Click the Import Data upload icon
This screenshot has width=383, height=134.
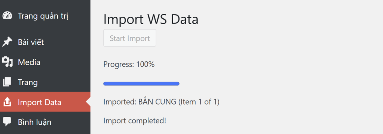point(7,102)
